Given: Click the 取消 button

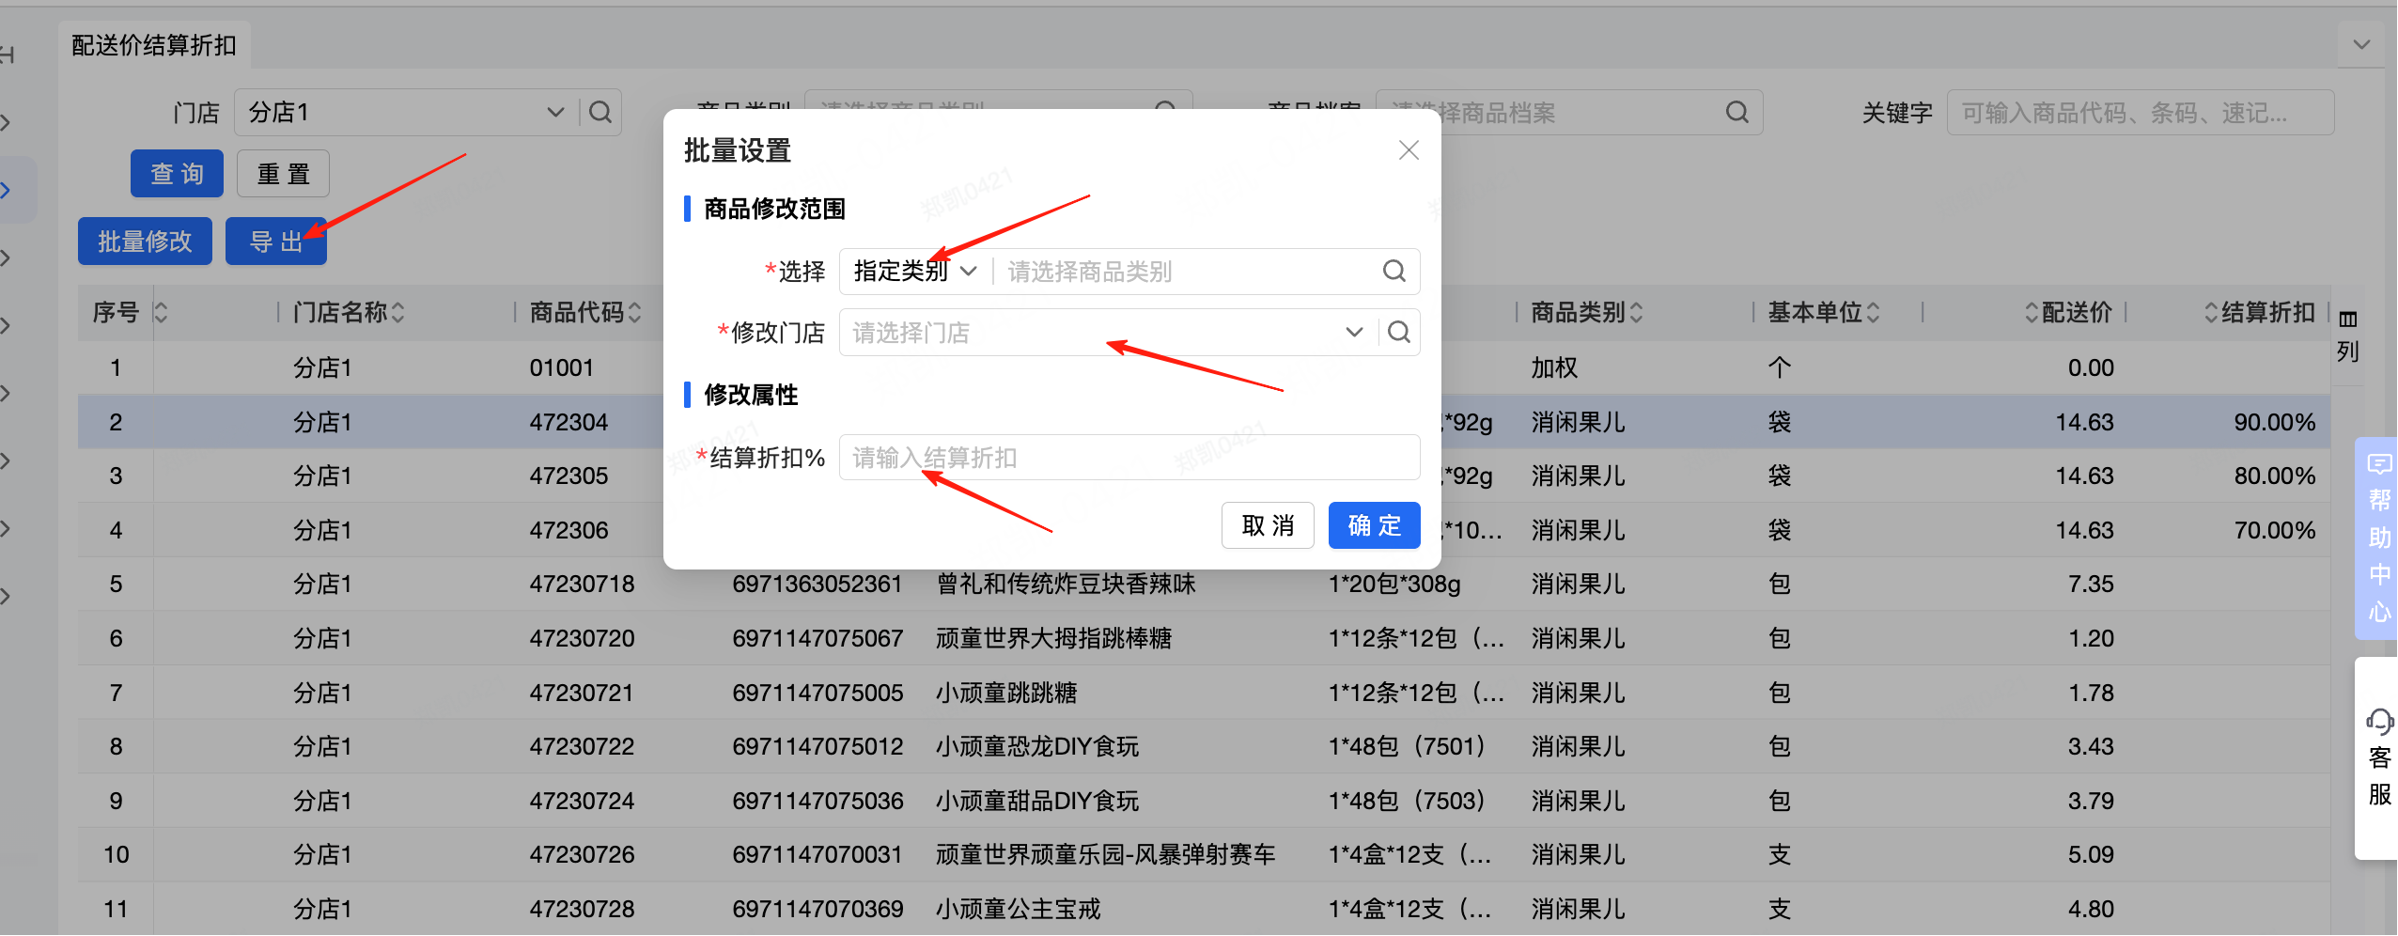Looking at the screenshot, I should [x=1268, y=525].
